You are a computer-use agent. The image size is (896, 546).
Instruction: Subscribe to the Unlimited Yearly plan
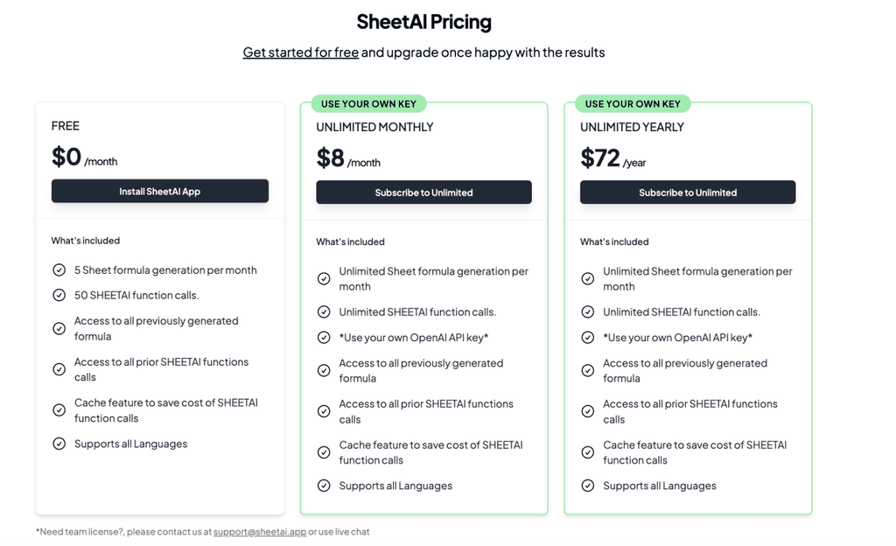point(688,192)
